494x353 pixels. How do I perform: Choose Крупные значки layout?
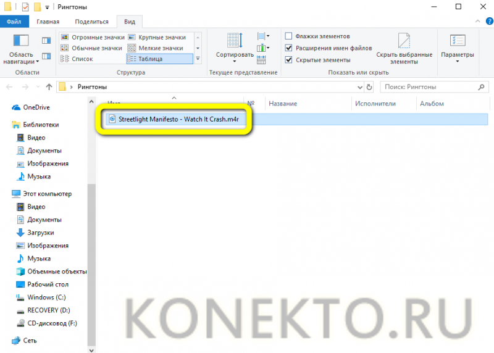(157, 37)
